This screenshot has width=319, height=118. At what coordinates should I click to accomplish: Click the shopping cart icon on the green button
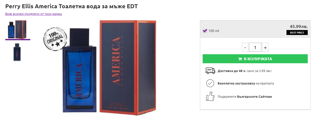tap(240, 59)
